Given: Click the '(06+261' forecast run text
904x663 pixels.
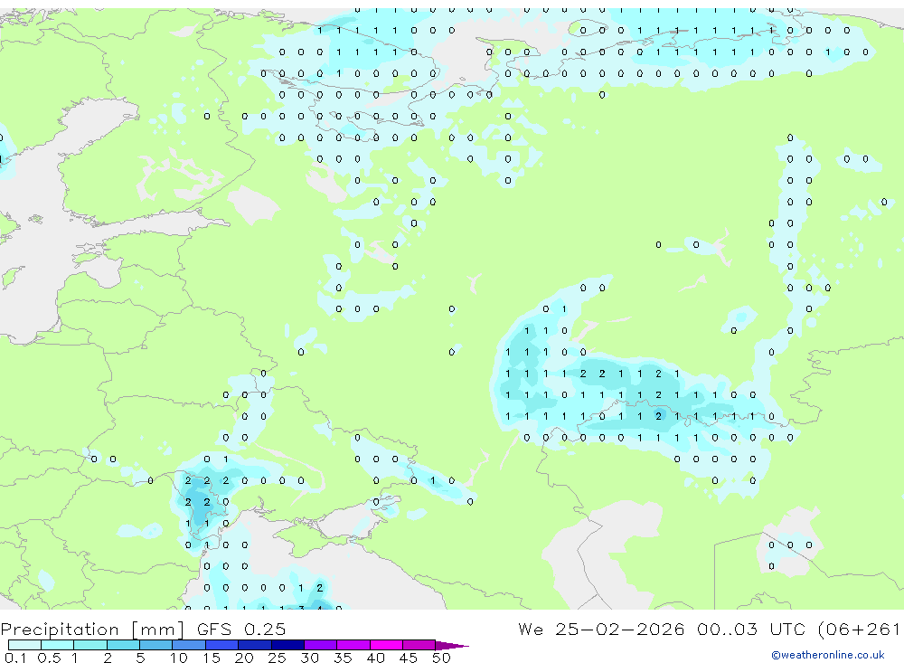Looking at the screenshot, I should [x=859, y=630].
